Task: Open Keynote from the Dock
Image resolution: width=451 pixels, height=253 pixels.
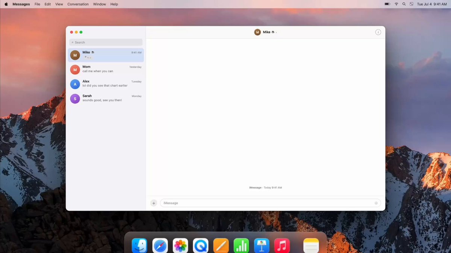Action: [262, 246]
